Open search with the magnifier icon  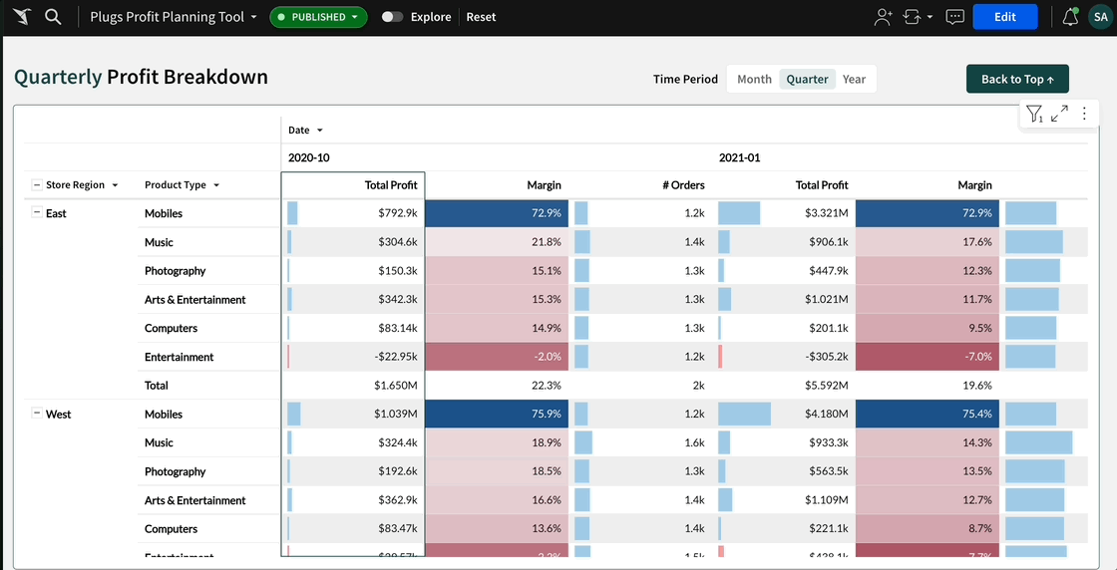click(53, 17)
